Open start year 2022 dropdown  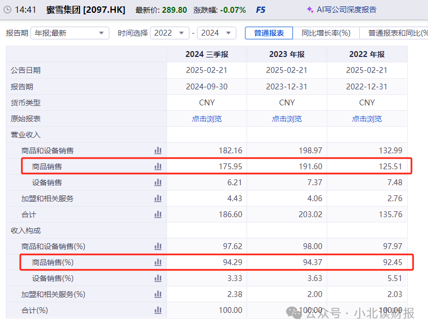[170, 33]
